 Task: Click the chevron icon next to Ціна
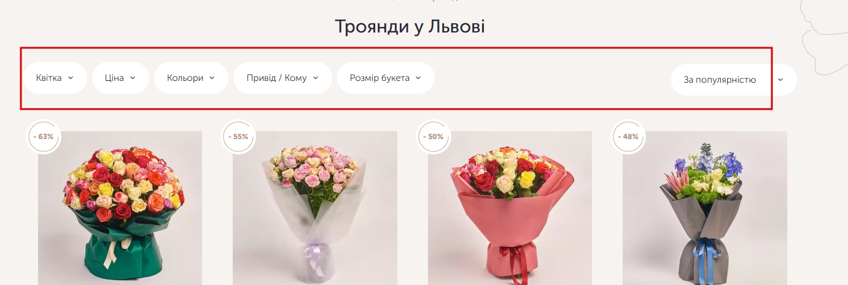(x=133, y=78)
